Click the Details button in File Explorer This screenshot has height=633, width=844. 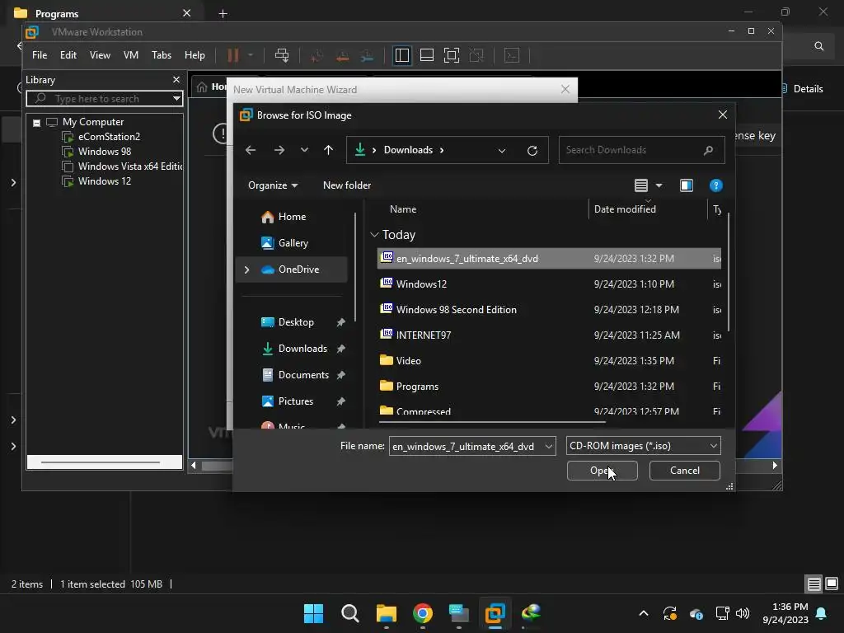(802, 89)
